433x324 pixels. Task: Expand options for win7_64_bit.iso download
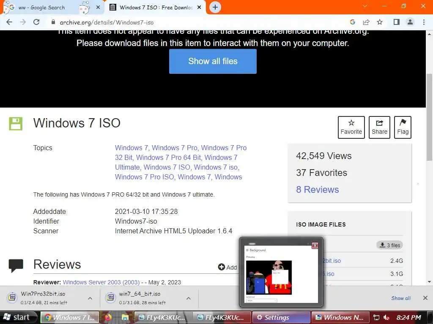(189, 298)
